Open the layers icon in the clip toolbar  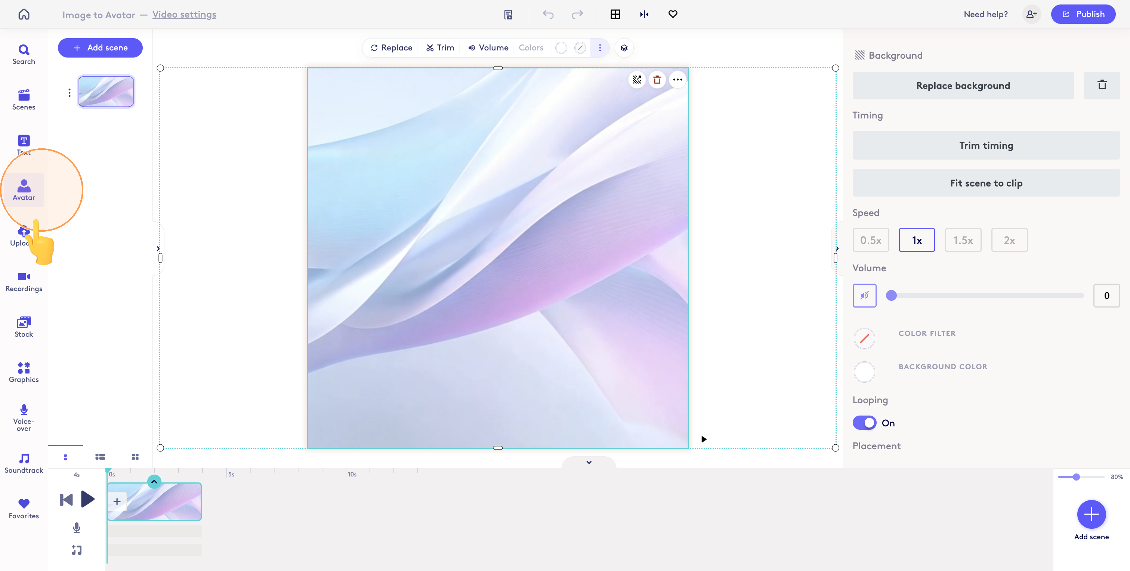pos(624,48)
